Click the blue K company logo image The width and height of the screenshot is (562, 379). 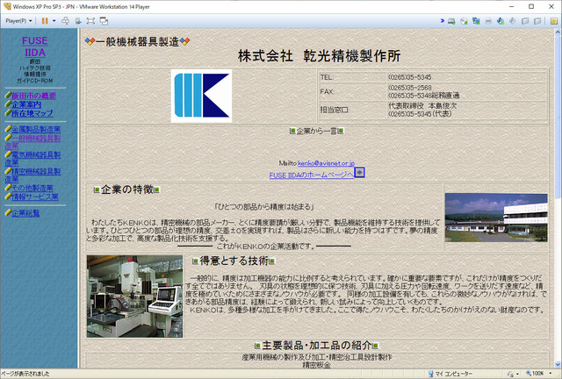click(x=201, y=96)
